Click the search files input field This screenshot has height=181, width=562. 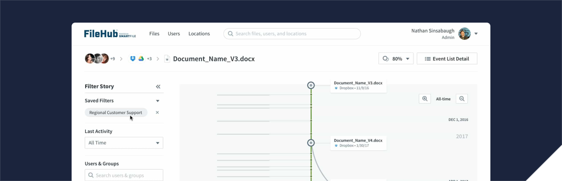click(x=292, y=33)
